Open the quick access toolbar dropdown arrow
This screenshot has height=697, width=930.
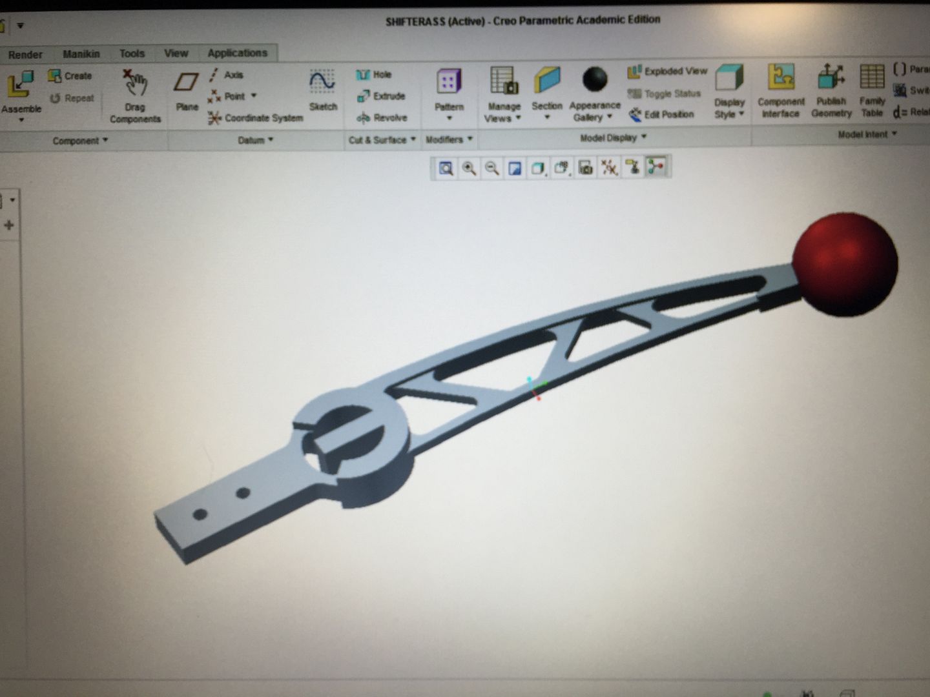[20, 26]
